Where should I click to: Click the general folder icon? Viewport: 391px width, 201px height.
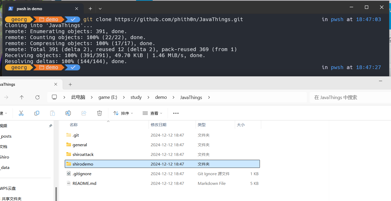(69, 144)
